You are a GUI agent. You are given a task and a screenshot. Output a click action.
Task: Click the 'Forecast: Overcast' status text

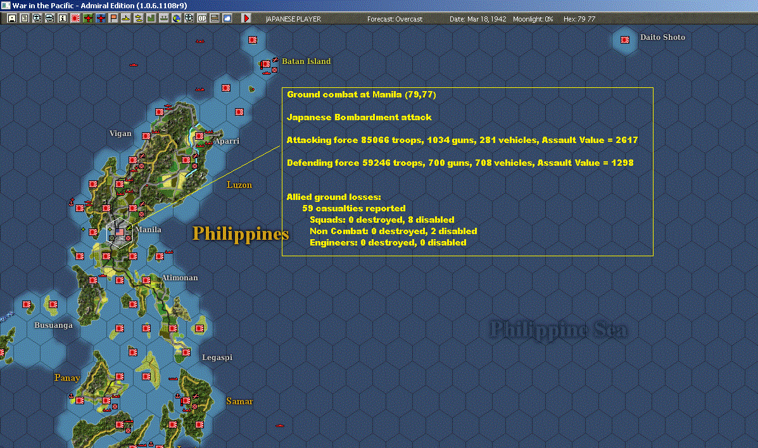tap(395, 19)
